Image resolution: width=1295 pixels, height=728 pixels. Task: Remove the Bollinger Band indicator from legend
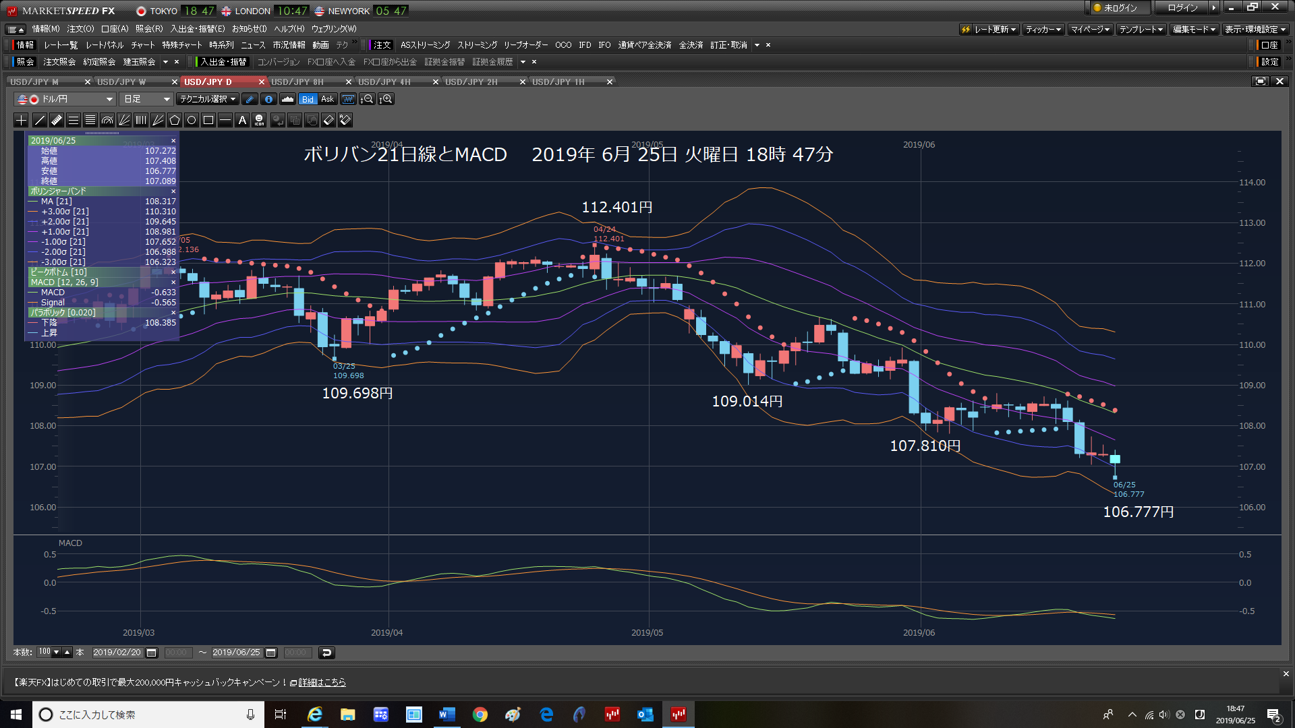coord(173,191)
